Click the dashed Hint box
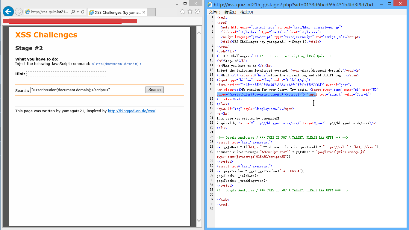This screenshot has height=230, width=409. coord(66,74)
